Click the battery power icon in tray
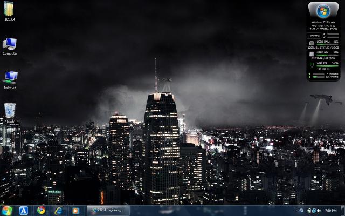 (309, 211)
